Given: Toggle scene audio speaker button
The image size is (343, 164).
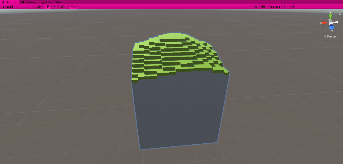Looking at the screenshot, I should (x=55, y=7).
